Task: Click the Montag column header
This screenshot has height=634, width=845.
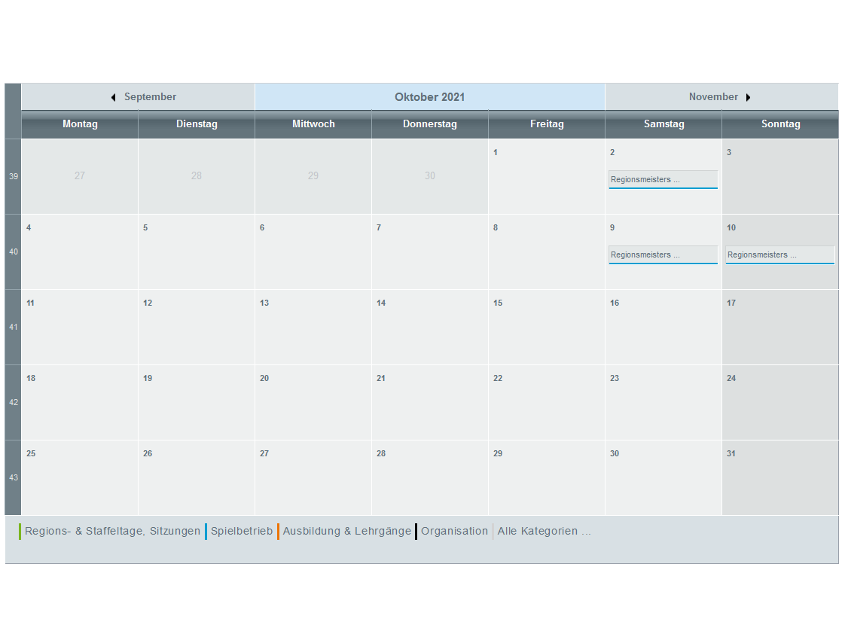Action: (80, 124)
